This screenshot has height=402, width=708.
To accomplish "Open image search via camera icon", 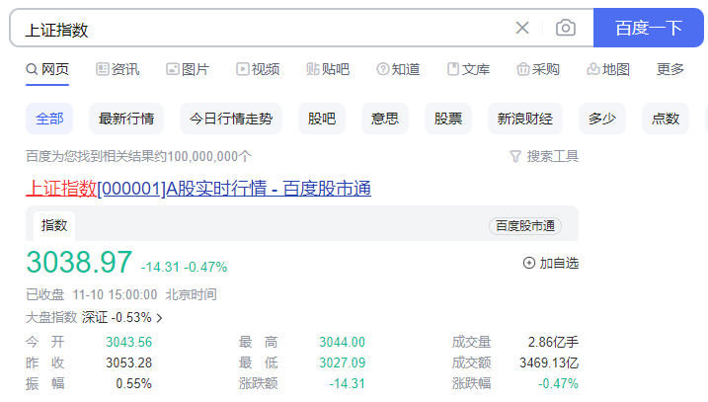I will click(566, 28).
